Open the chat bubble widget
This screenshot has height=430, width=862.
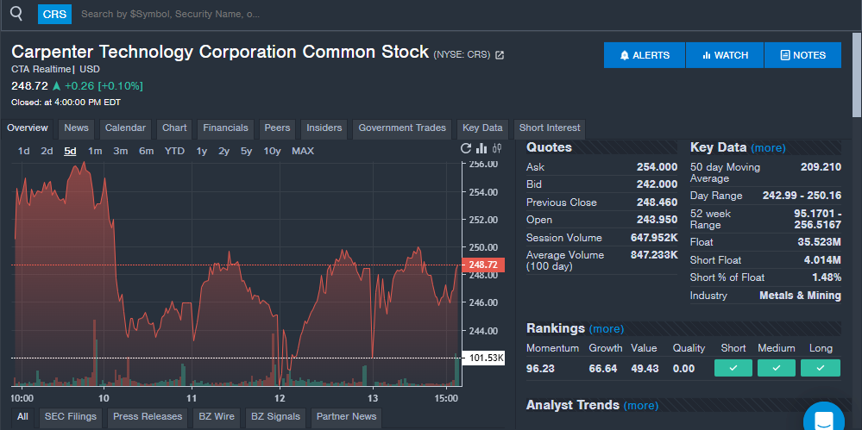pos(823,420)
